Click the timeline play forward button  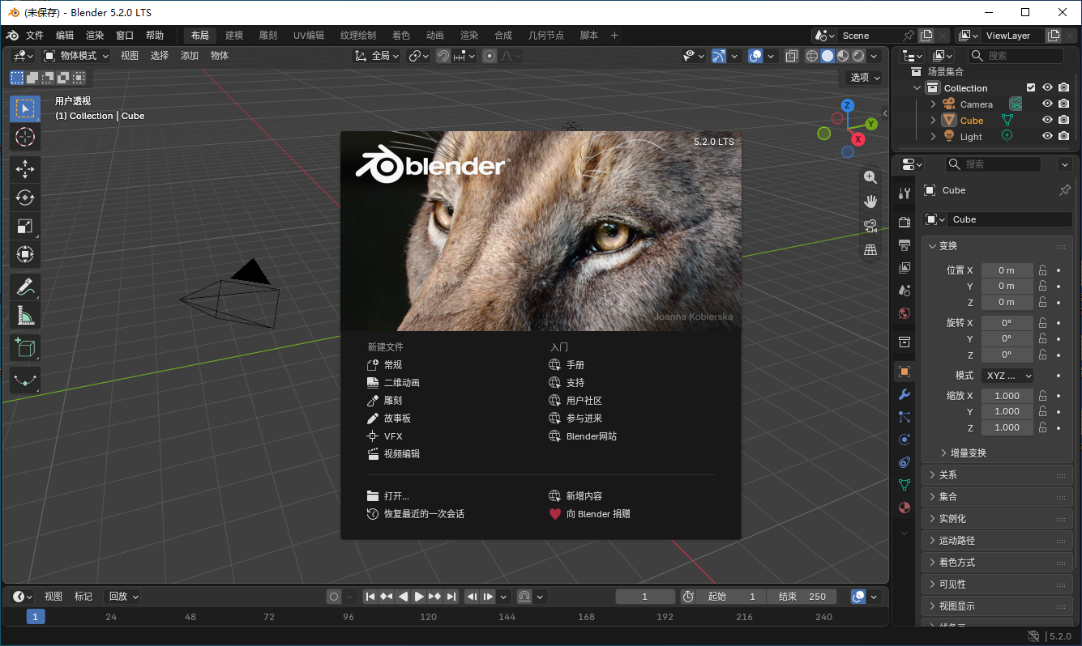click(x=419, y=597)
